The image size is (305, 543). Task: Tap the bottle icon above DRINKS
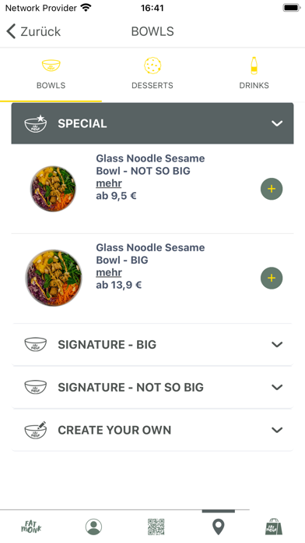pyautogui.click(x=254, y=66)
